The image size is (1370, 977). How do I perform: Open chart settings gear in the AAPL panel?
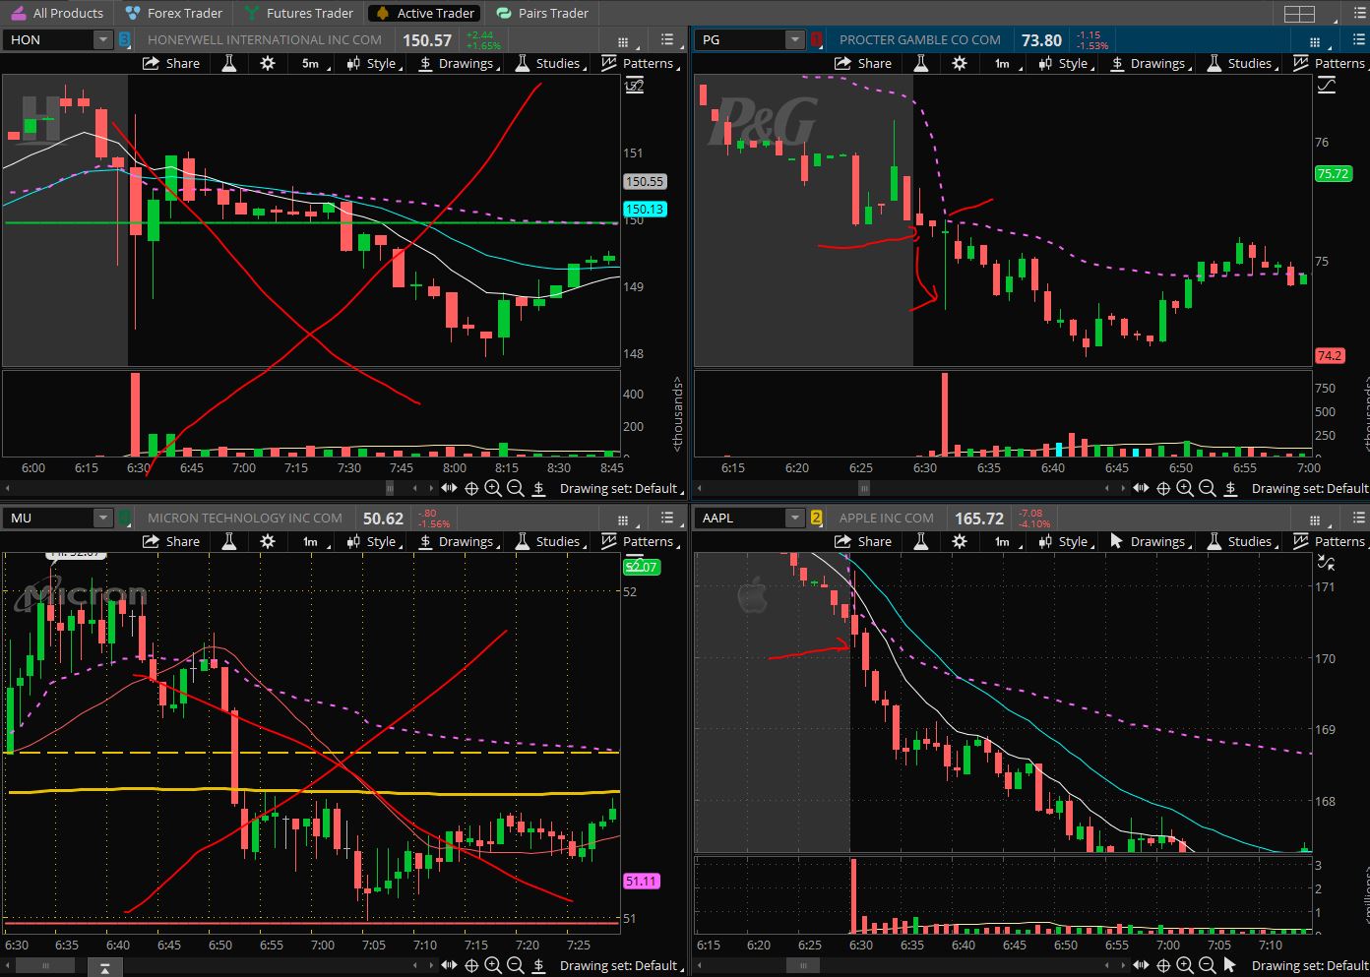(x=960, y=541)
